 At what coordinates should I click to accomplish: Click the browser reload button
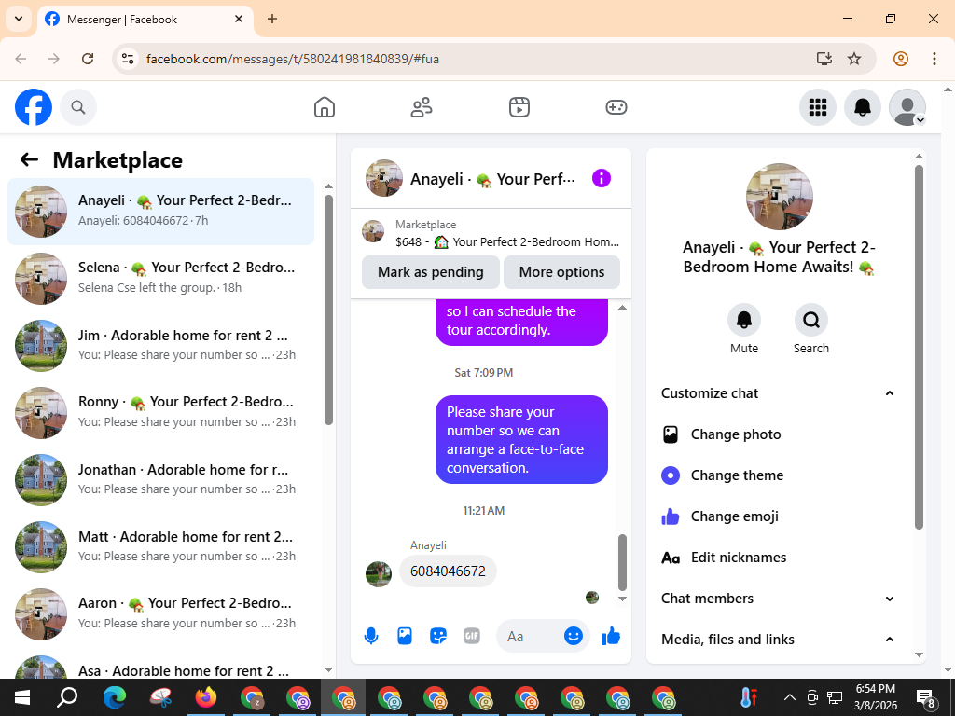[x=88, y=59]
